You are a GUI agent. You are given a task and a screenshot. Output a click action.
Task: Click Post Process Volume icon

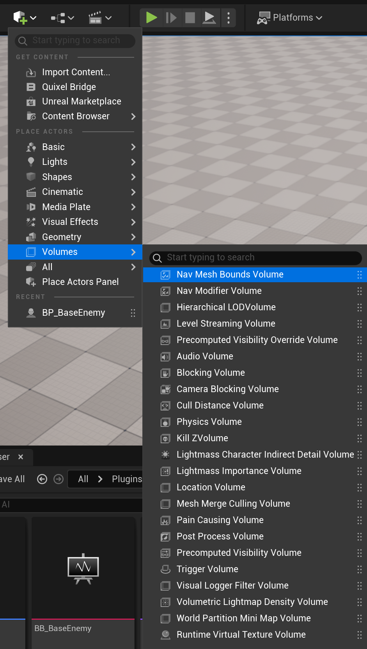[165, 537]
